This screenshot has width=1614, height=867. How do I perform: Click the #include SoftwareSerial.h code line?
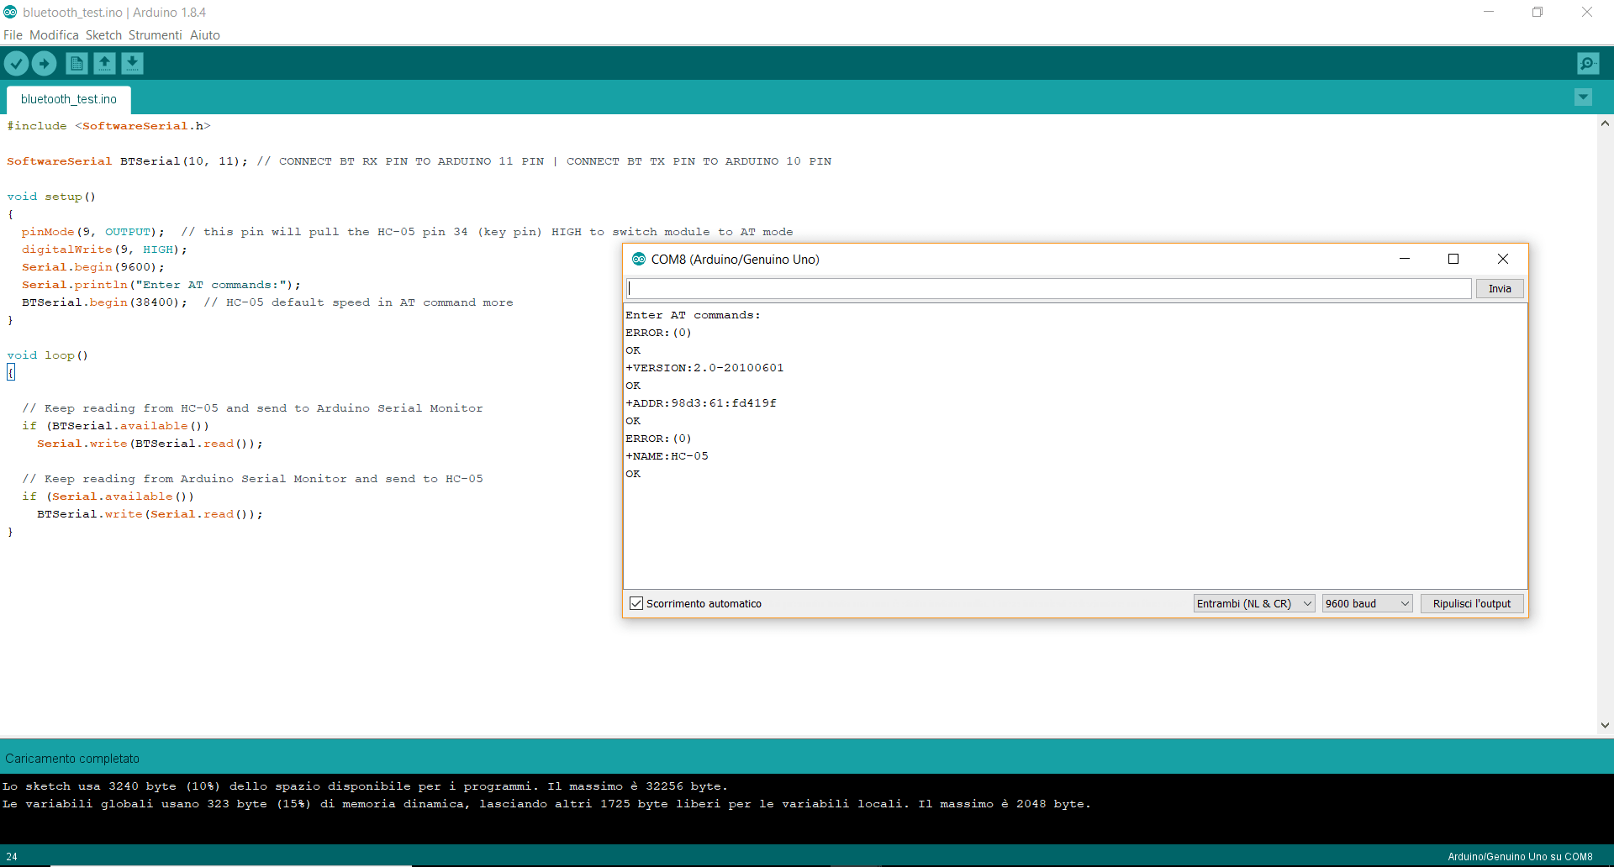click(x=109, y=126)
